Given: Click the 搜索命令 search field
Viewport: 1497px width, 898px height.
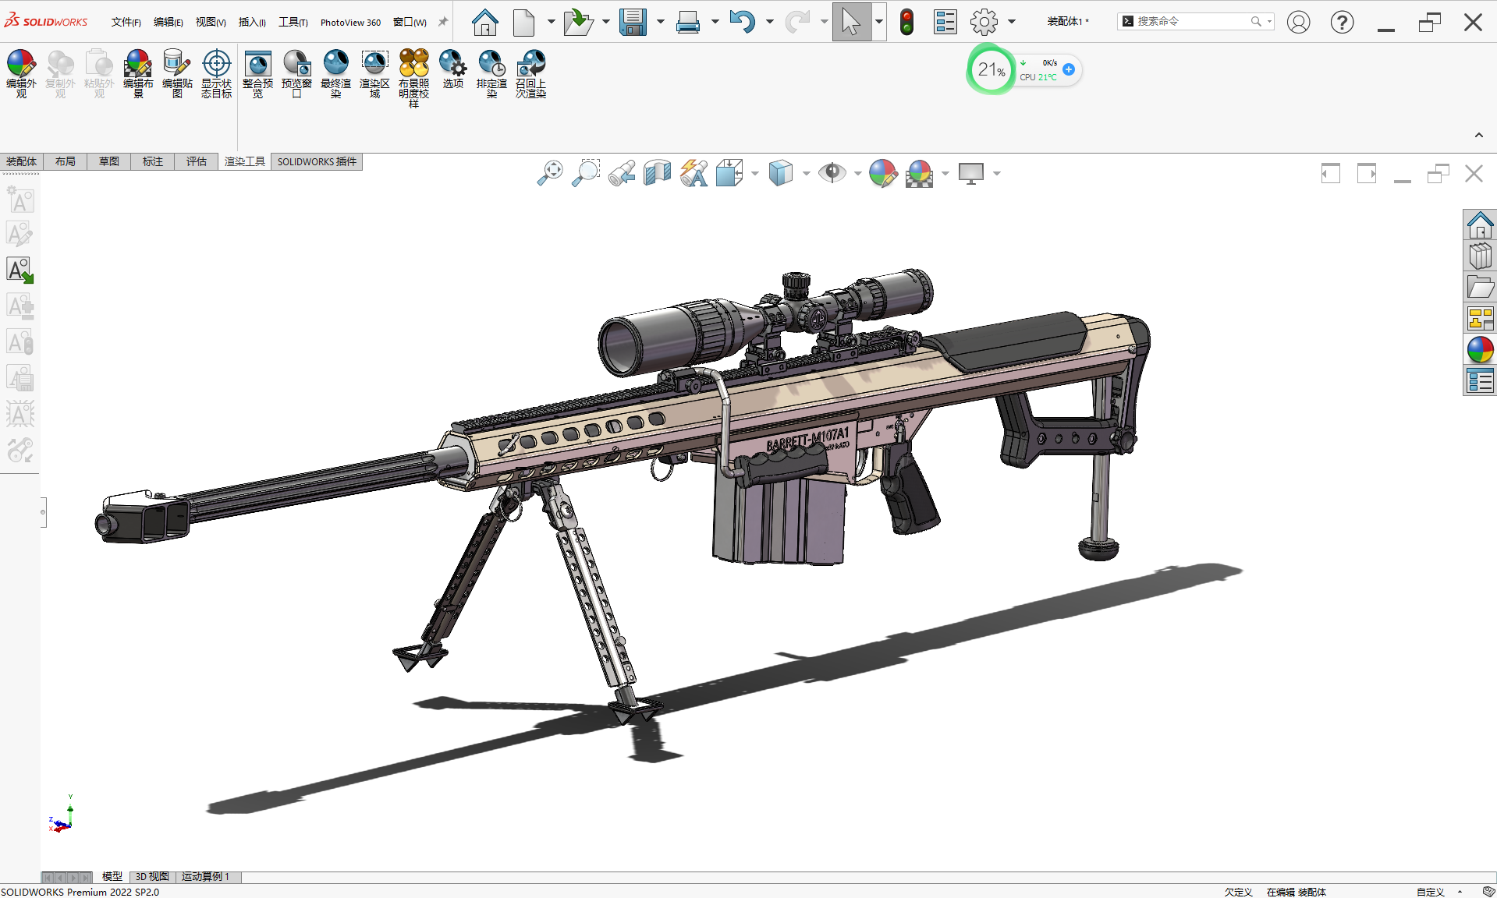Looking at the screenshot, I should tap(1196, 22).
